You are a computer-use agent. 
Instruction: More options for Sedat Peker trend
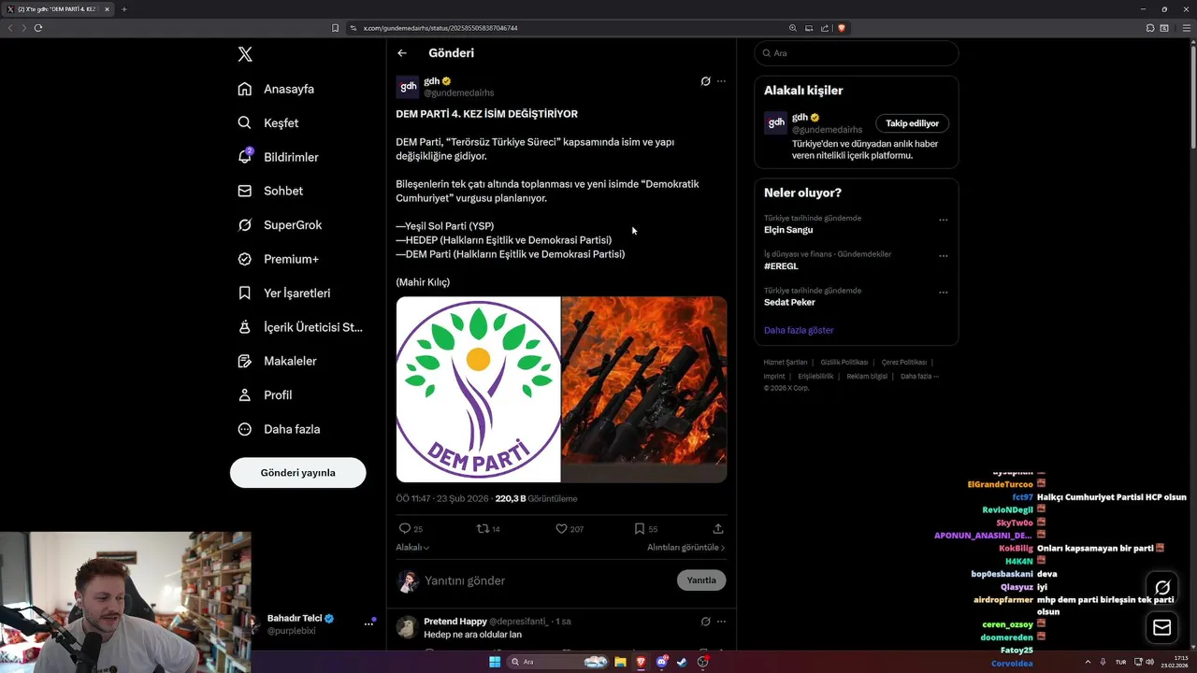(943, 293)
